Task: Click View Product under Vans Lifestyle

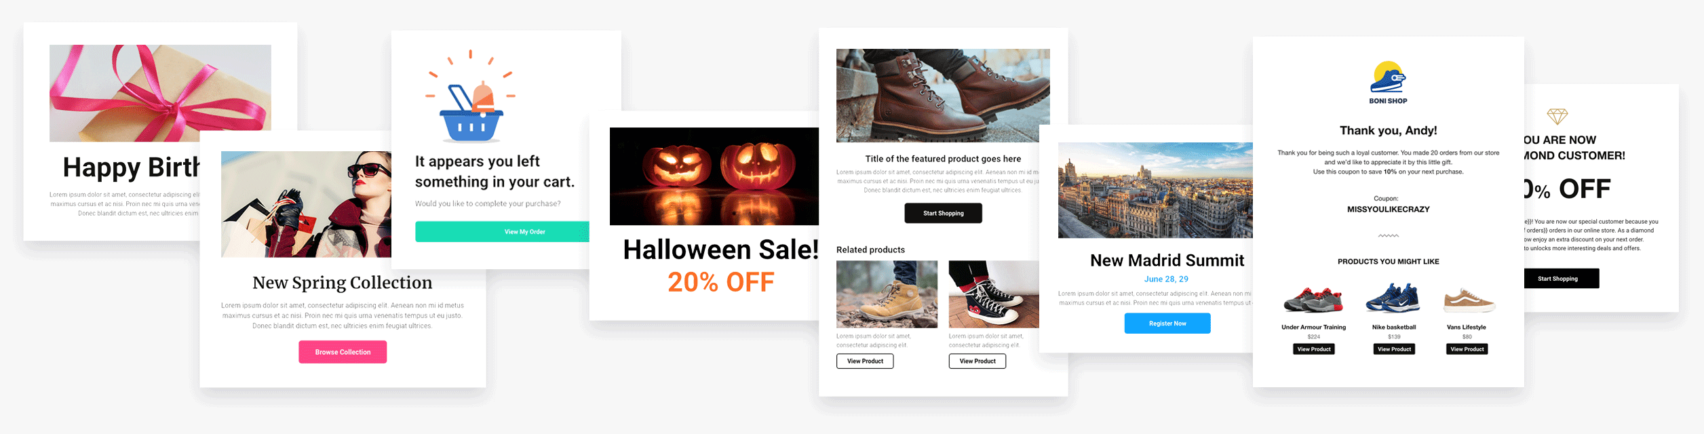Action: (x=1467, y=349)
